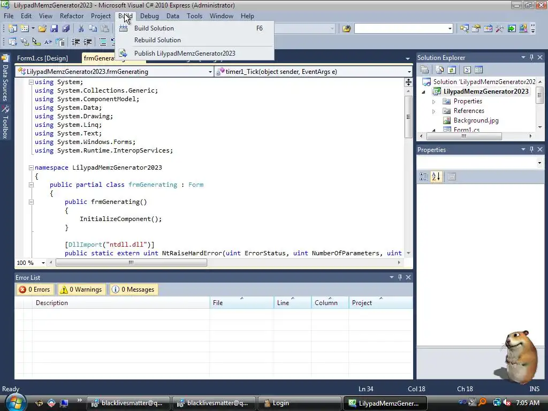Image resolution: width=548 pixels, height=411 pixels.
Task: Click the New Project toolbar icon
Action: pyautogui.click(x=13, y=28)
